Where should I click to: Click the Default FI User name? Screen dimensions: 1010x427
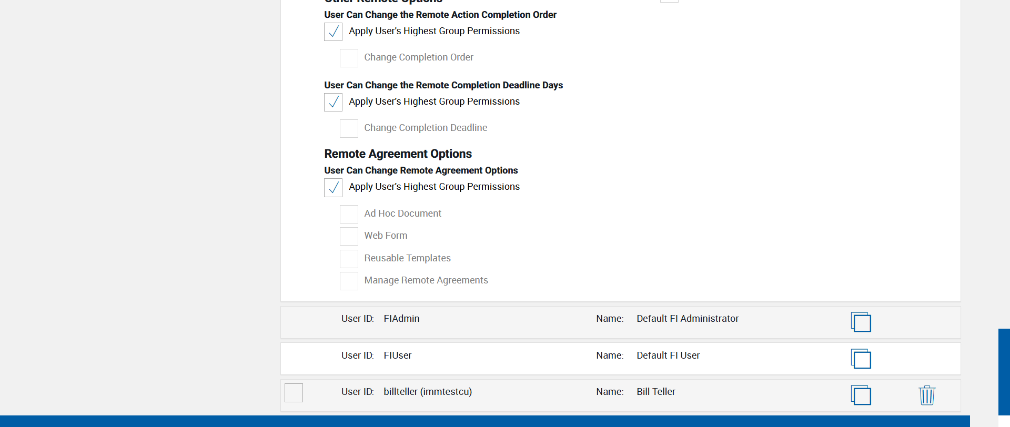[668, 355]
